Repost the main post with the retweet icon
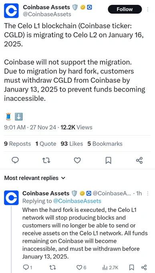 [46, 160]
